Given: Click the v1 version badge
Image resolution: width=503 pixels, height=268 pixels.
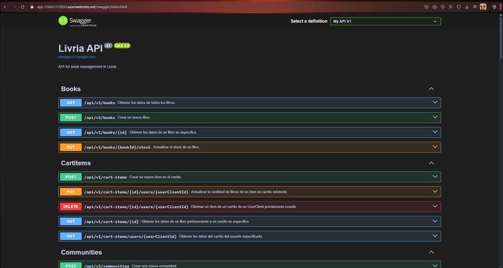Looking at the screenshot, I should click(x=108, y=45).
